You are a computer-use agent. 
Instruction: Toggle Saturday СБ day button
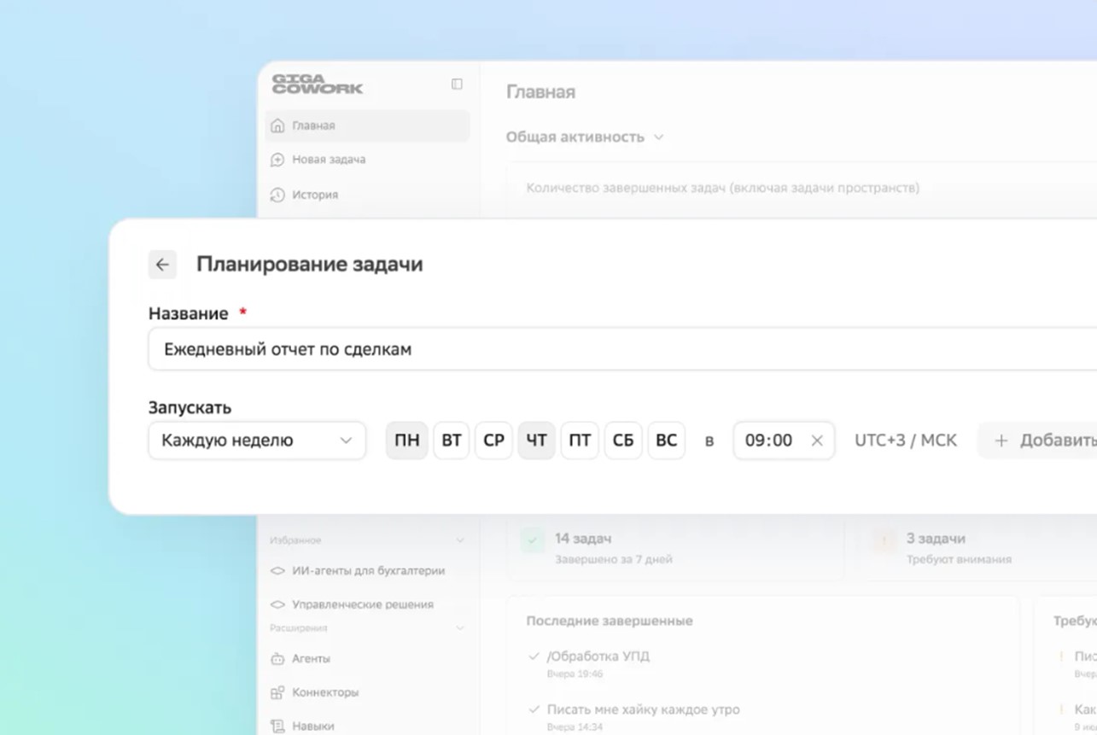pos(623,440)
